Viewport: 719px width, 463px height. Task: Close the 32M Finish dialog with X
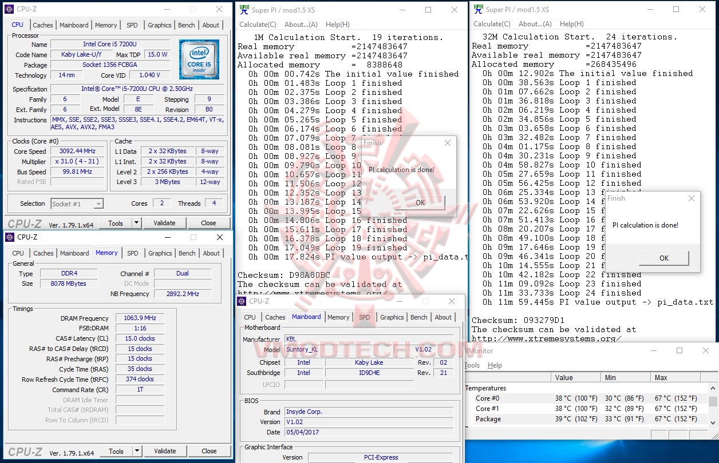click(692, 198)
